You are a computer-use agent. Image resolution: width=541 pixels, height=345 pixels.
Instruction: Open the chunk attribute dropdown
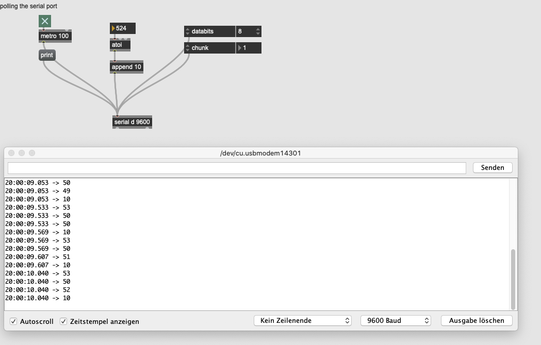[210, 48]
